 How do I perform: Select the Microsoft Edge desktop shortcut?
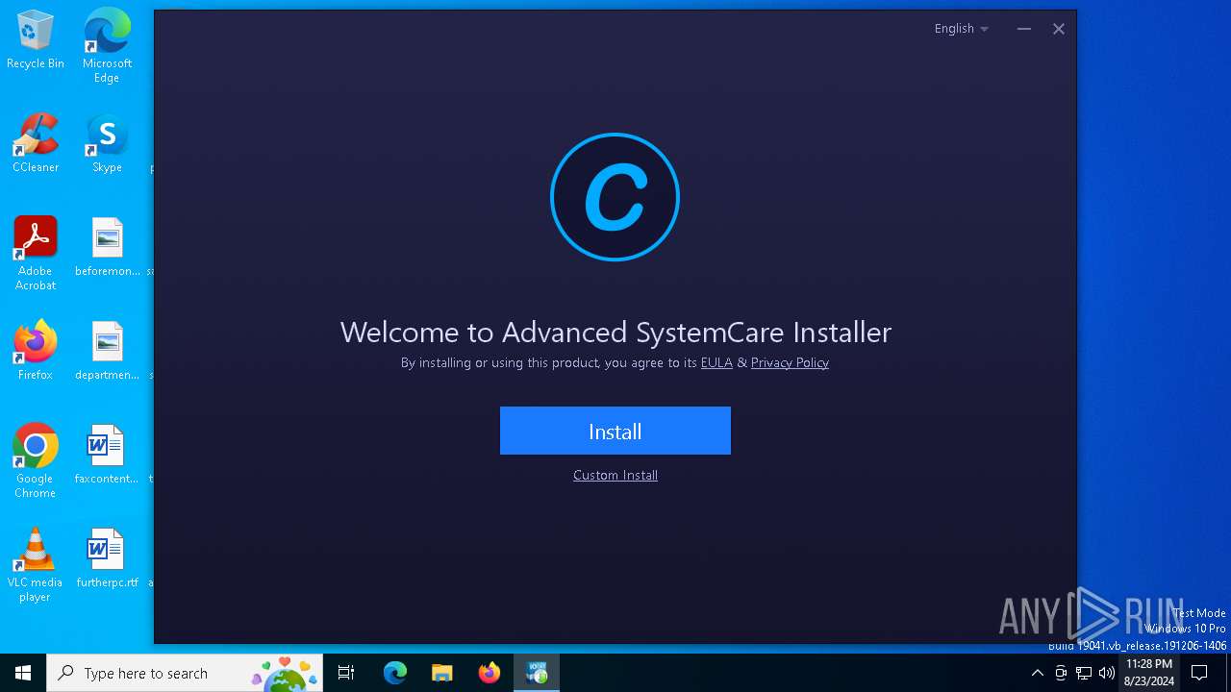pos(107,46)
